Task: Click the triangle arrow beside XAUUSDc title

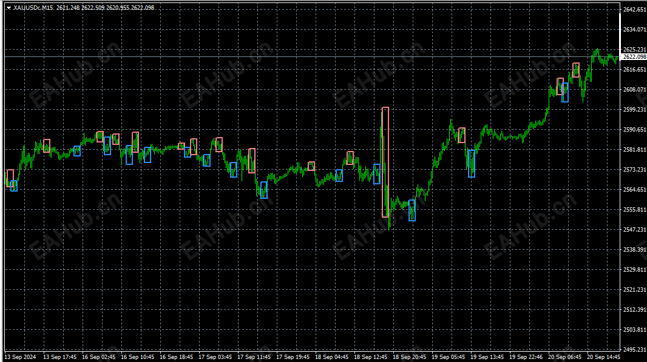Action: pyautogui.click(x=8, y=8)
